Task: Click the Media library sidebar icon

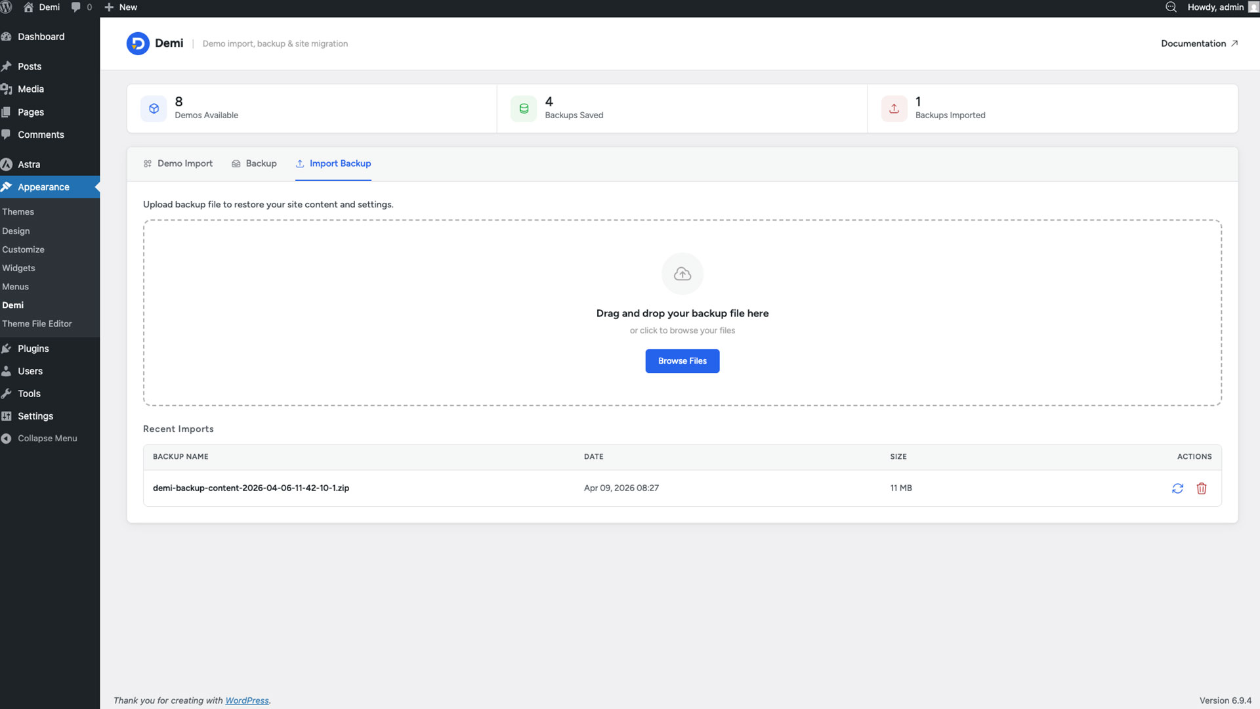Action: [6, 89]
